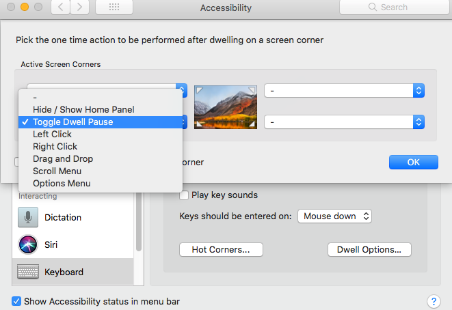Click the Dictation microphone icon
The image size is (452, 310).
point(28,217)
